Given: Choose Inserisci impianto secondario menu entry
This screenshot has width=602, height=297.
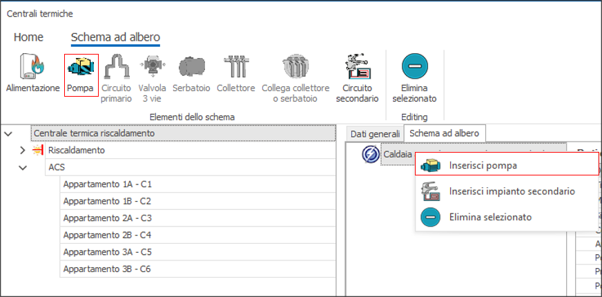Looking at the screenshot, I should [x=512, y=191].
